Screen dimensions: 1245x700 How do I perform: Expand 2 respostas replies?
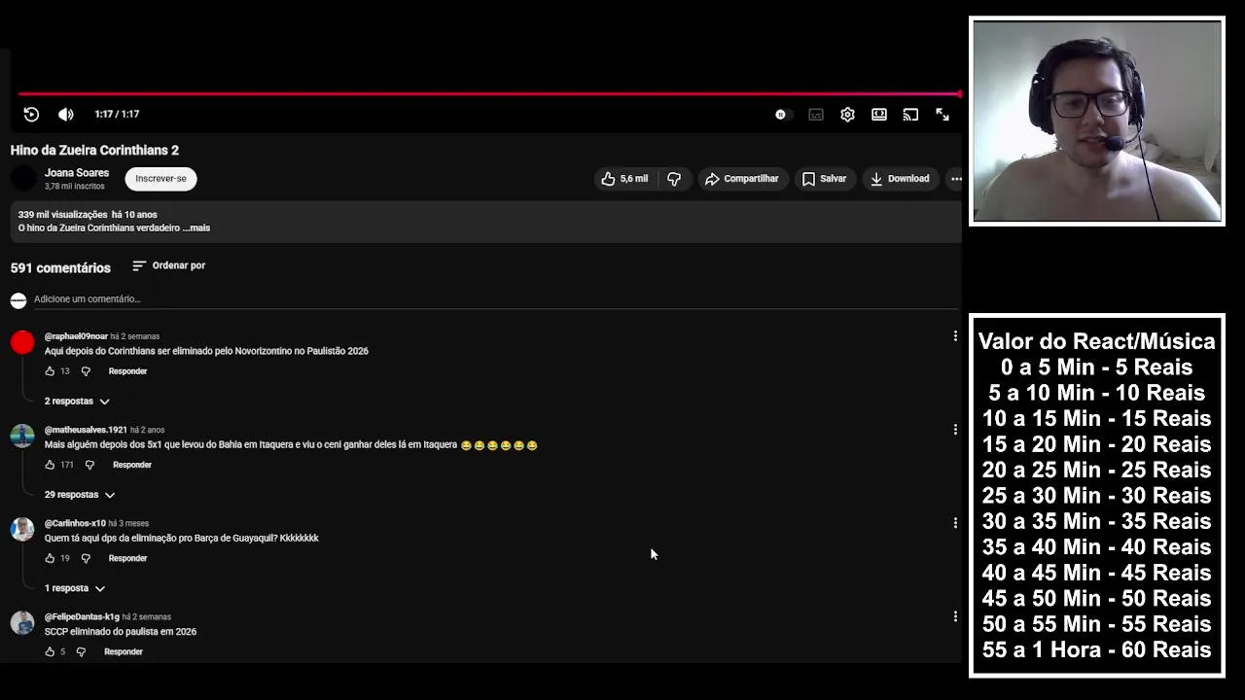coord(77,402)
